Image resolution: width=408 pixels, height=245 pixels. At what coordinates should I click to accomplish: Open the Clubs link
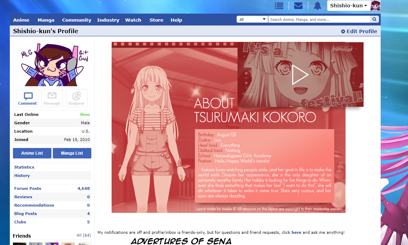coord(20,222)
